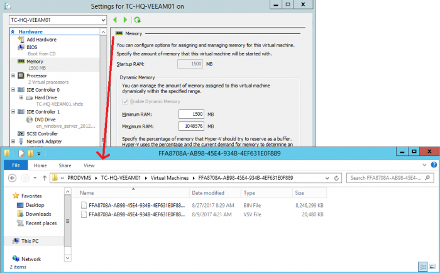Open the BIOS settings item
Screen dimensions: 440x273
(x=32, y=47)
